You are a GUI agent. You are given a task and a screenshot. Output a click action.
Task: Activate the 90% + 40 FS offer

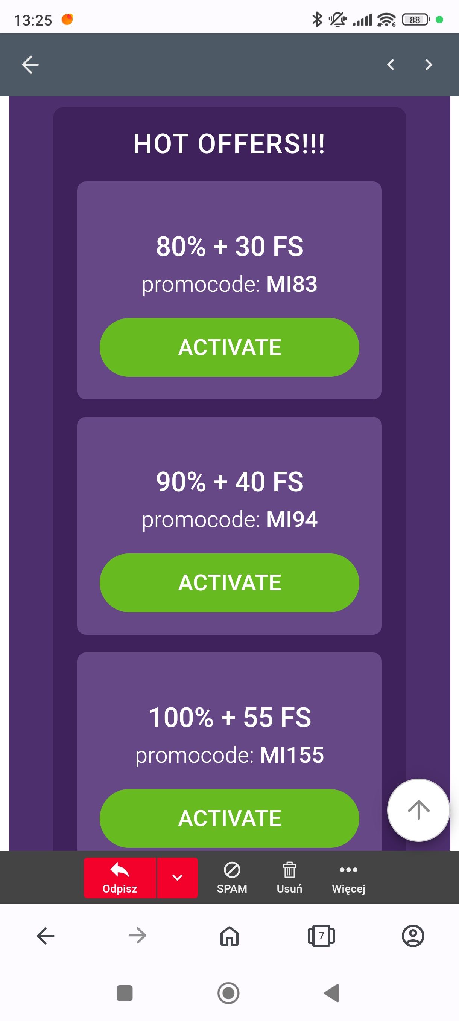pos(229,582)
